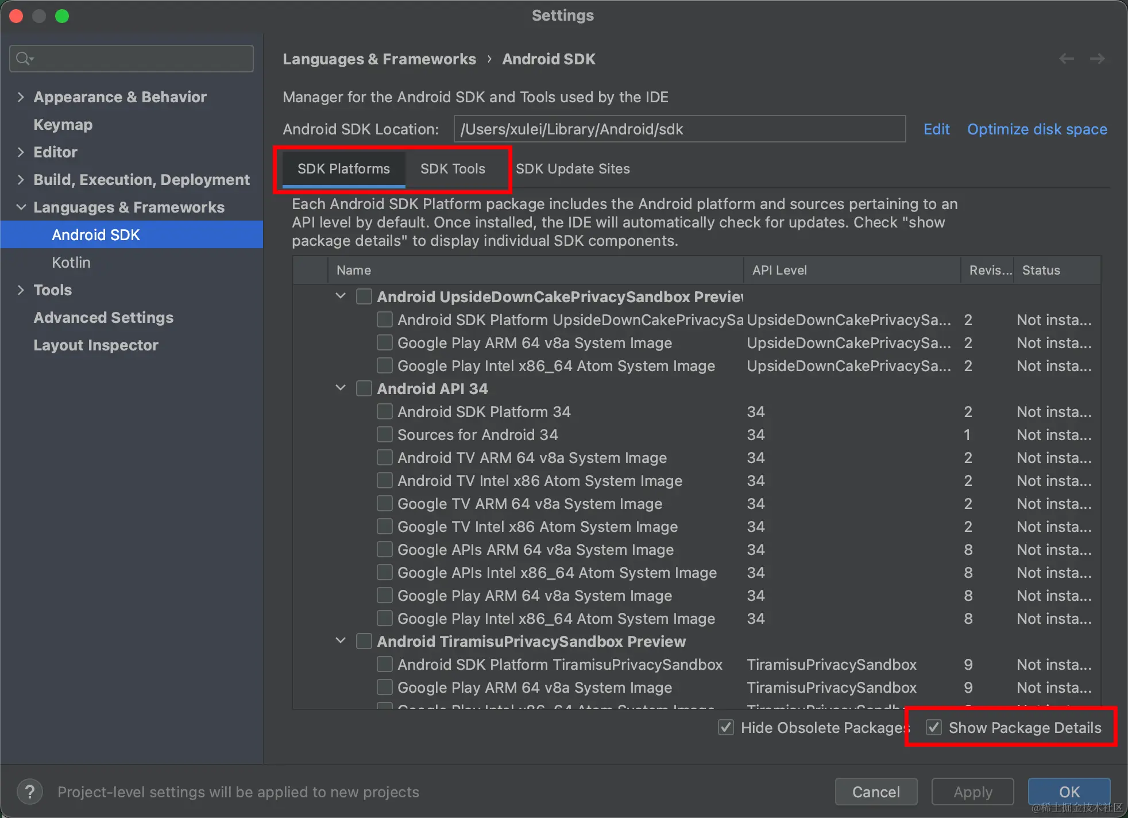
Task: Expand Appearance & Behavior section
Action: [21, 97]
